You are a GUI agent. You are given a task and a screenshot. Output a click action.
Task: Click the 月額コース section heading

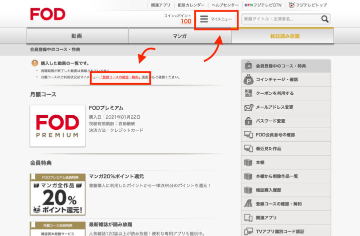click(43, 94)
